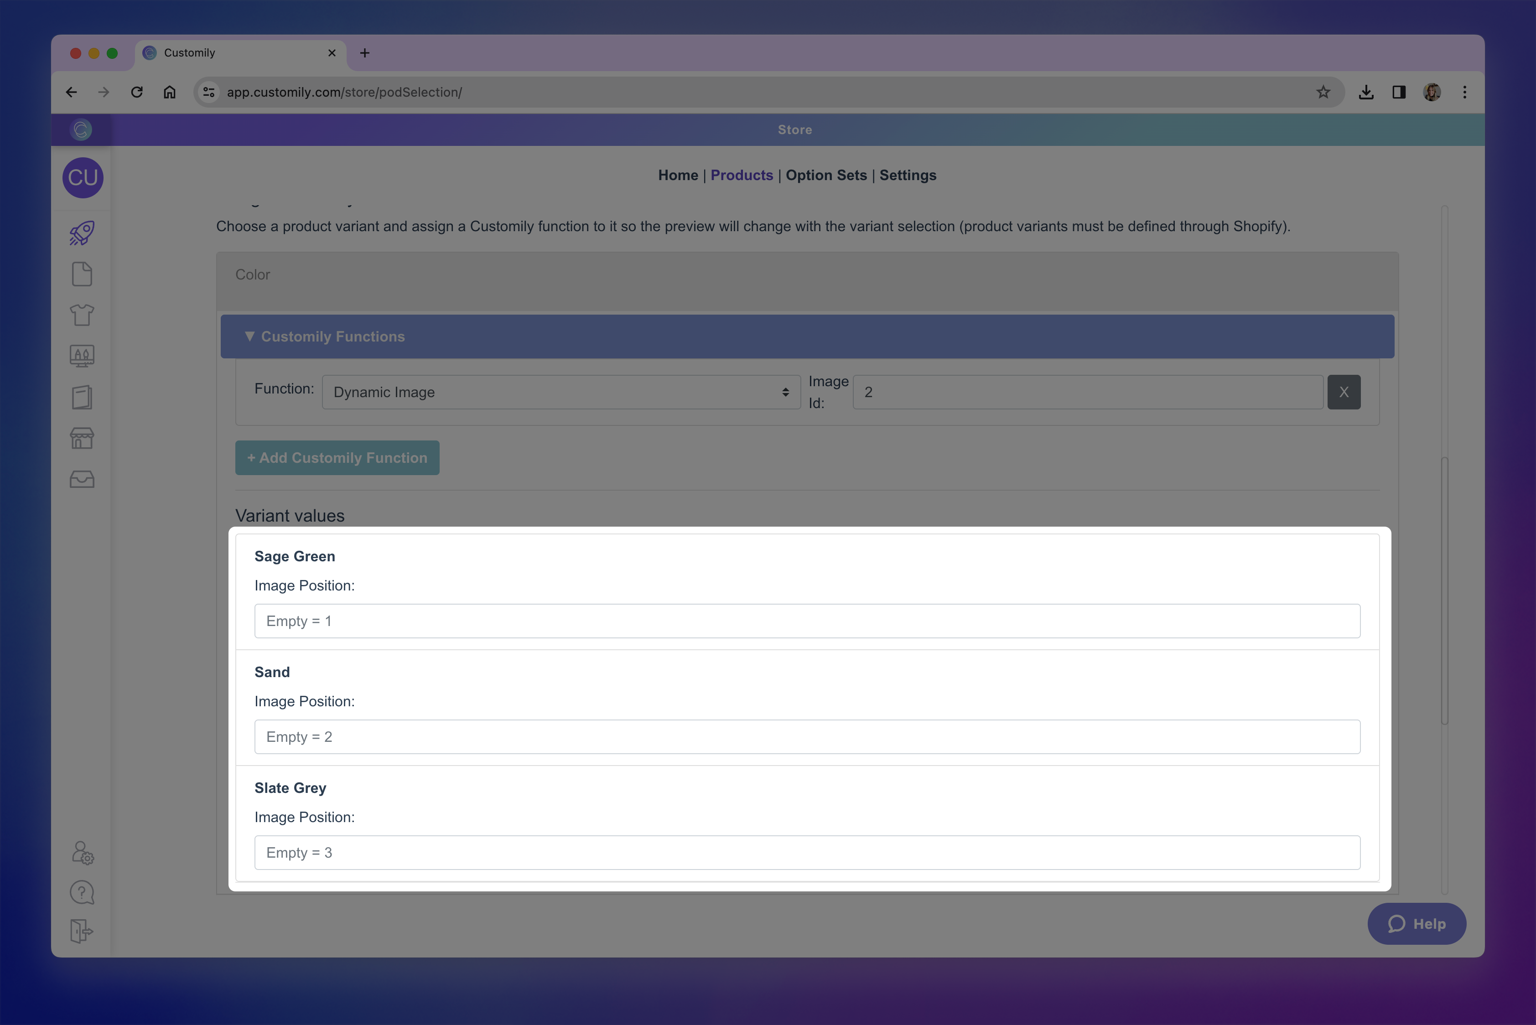Screen dimensions: 1536x1025
Task: Open the inbox tray sidebar icon
Action: [x=82, y=479]
